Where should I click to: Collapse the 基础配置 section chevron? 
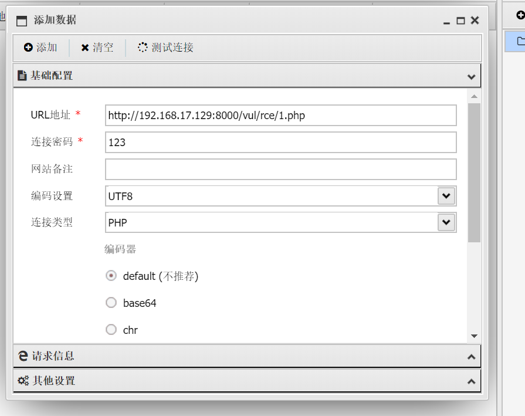(471, 76)
